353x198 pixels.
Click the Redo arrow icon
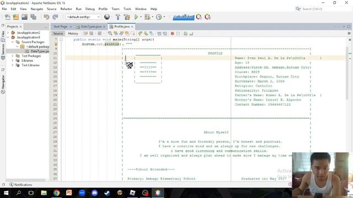[55, 17]
